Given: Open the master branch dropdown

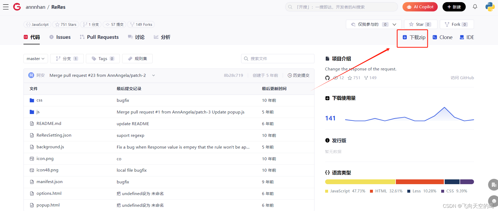Looking at the screenshot, I should (x=36, y=59).
